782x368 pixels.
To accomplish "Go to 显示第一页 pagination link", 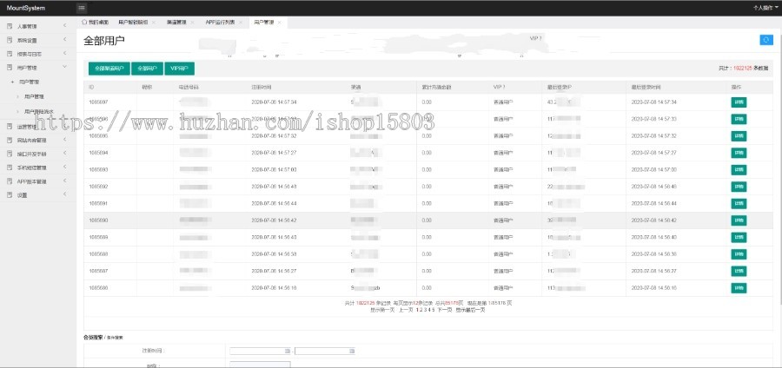I will coord(382,310).
